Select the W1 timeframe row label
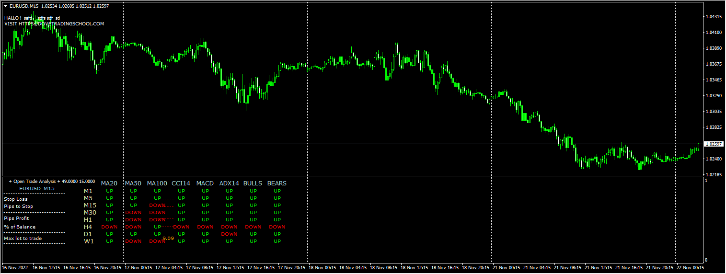 click(x=89, y=241)
